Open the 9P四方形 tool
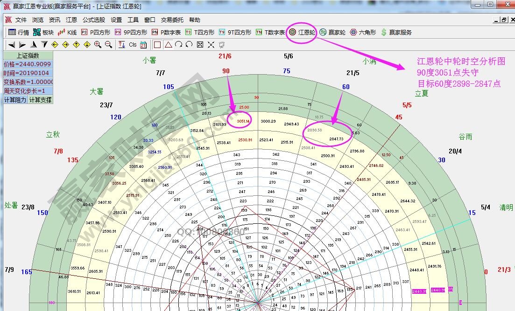The image size is (515, 311). (x=131, y=33)
